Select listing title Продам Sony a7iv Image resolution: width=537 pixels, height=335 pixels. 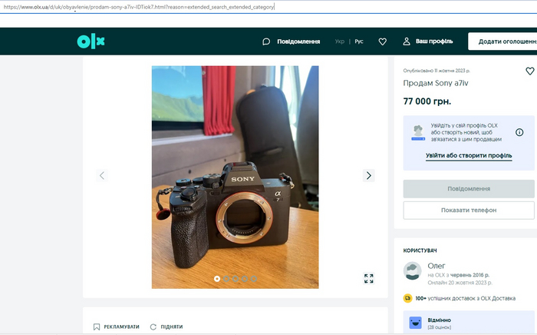coord(436,83)
